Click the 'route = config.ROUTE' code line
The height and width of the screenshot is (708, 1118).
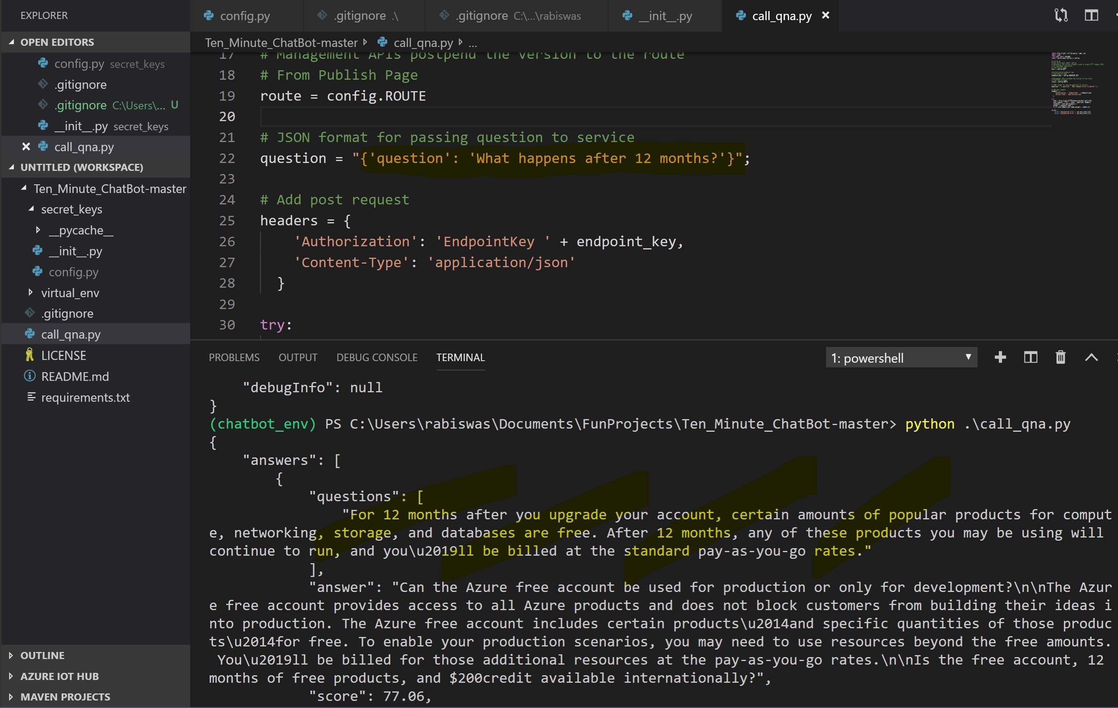click(343, 96)
